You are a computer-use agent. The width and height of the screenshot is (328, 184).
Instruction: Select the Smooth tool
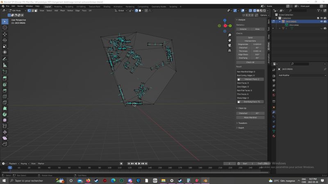click(5, 120)
